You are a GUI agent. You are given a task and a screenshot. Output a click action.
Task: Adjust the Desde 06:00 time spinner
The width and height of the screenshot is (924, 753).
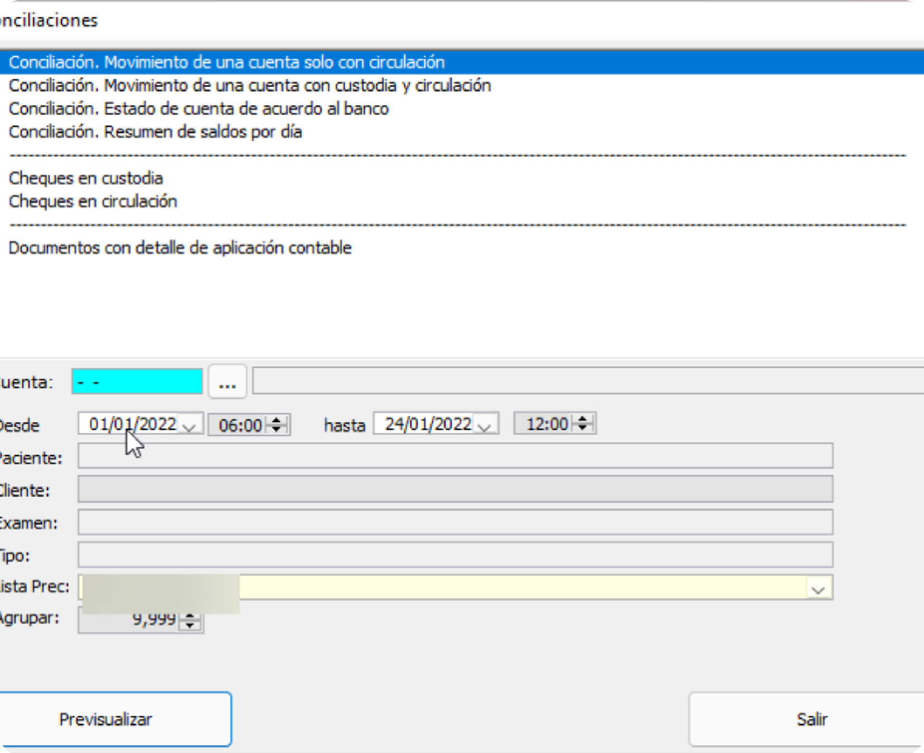[x=277, y=425]
